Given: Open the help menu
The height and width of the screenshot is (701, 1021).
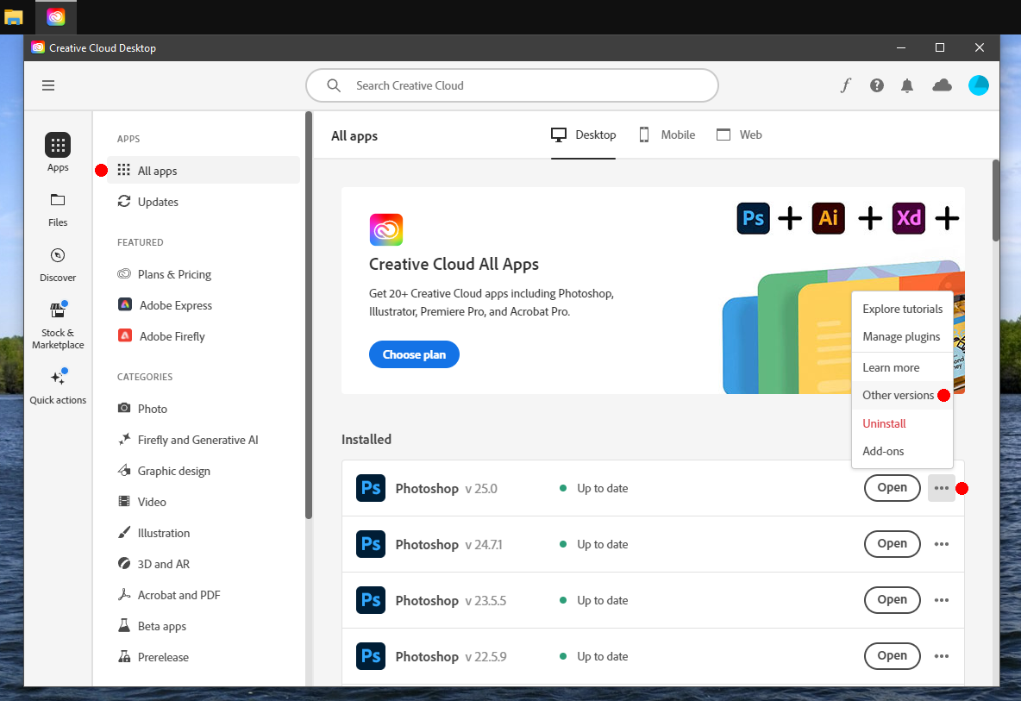Looking at the screenshot, I should click(x=876, y=85).
